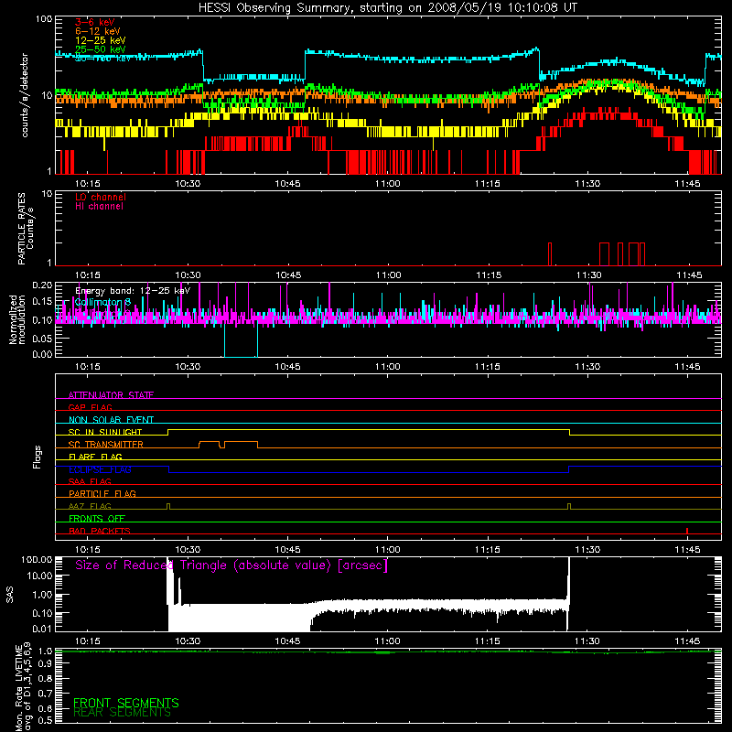
Task: Click the "0.15" tick on the modulation axis
Action: [x=42, y=301]
